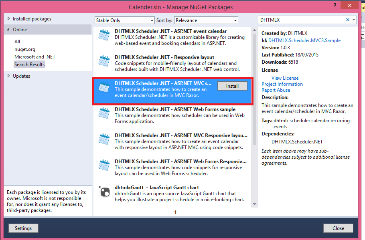Viewport: 365px width, 240px height.
Task: Select page 1 of search results
Action: [x=175, y=212]
